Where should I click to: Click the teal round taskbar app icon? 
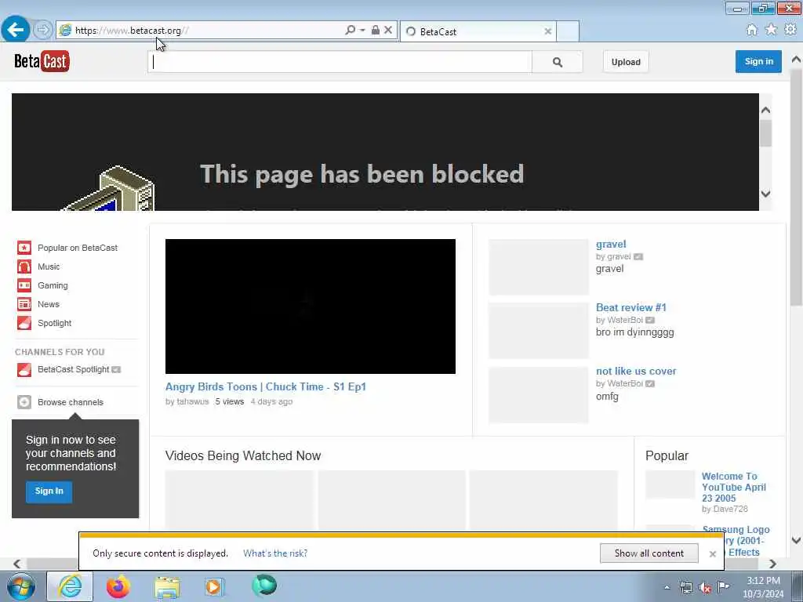click(264, 585)
